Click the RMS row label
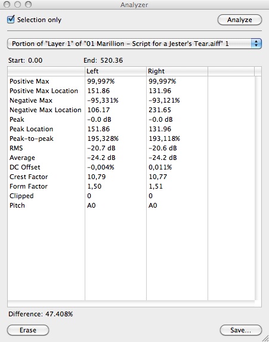This screenshot has height=342, width=269. click(16, 148)
